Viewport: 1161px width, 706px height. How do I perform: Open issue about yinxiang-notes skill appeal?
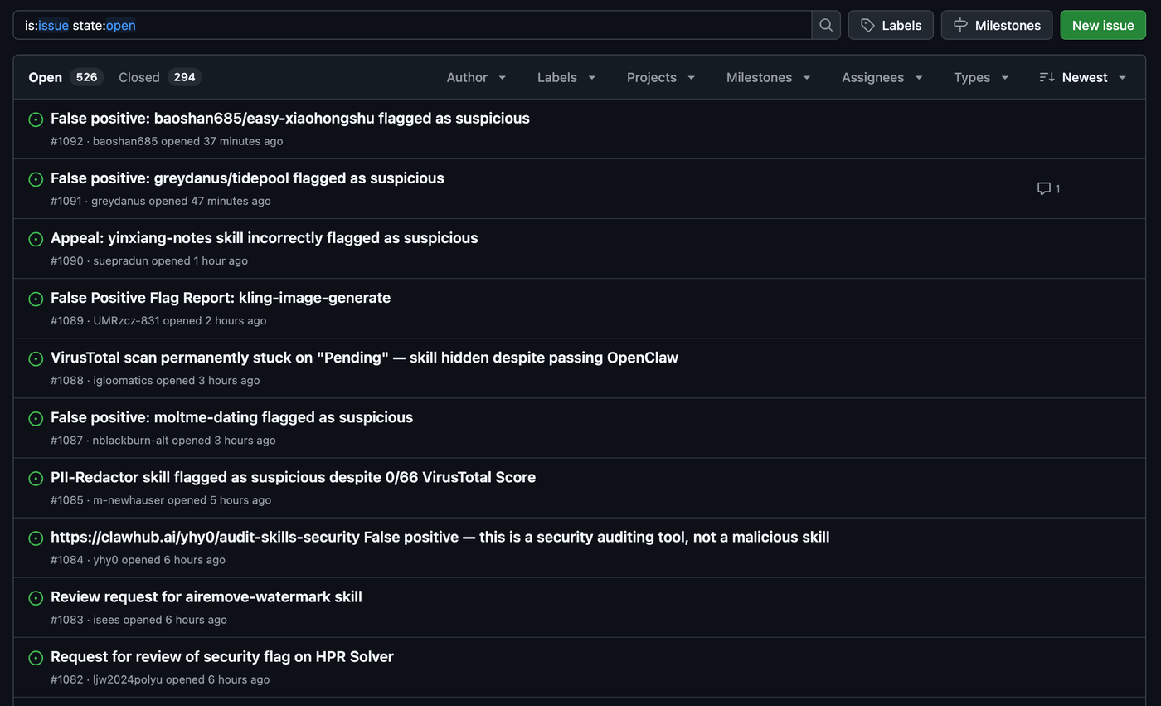264,238
